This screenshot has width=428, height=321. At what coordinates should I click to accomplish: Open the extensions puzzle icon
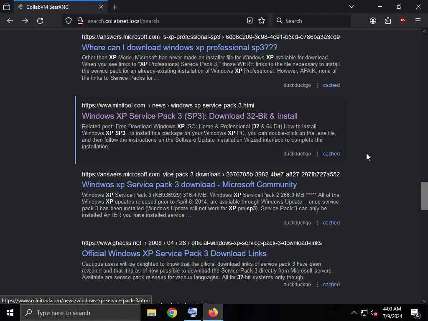388,21
